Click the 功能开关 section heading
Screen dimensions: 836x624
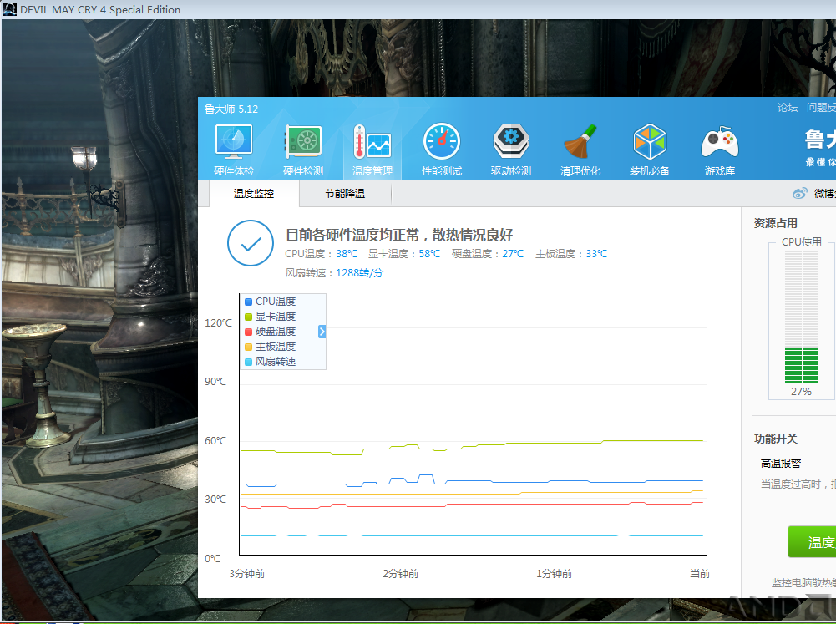pos(776,439)
